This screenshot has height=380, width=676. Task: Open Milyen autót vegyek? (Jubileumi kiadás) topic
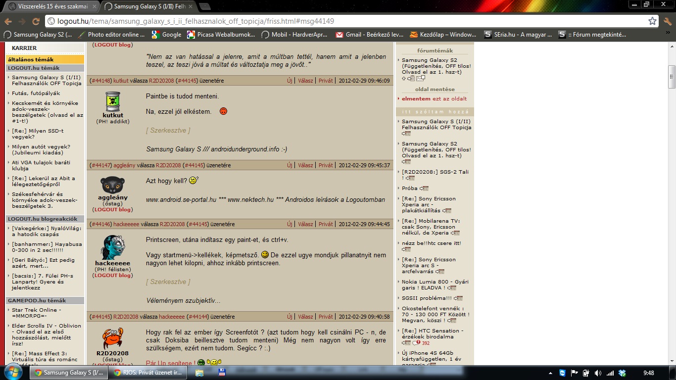click(x=41, y=149)
